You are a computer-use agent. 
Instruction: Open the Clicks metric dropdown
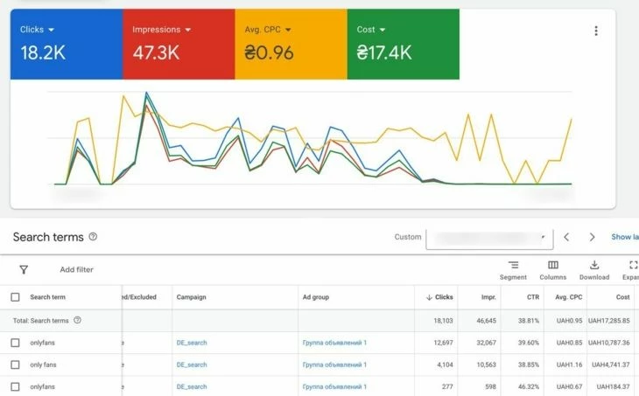click(x=37, y=30)
